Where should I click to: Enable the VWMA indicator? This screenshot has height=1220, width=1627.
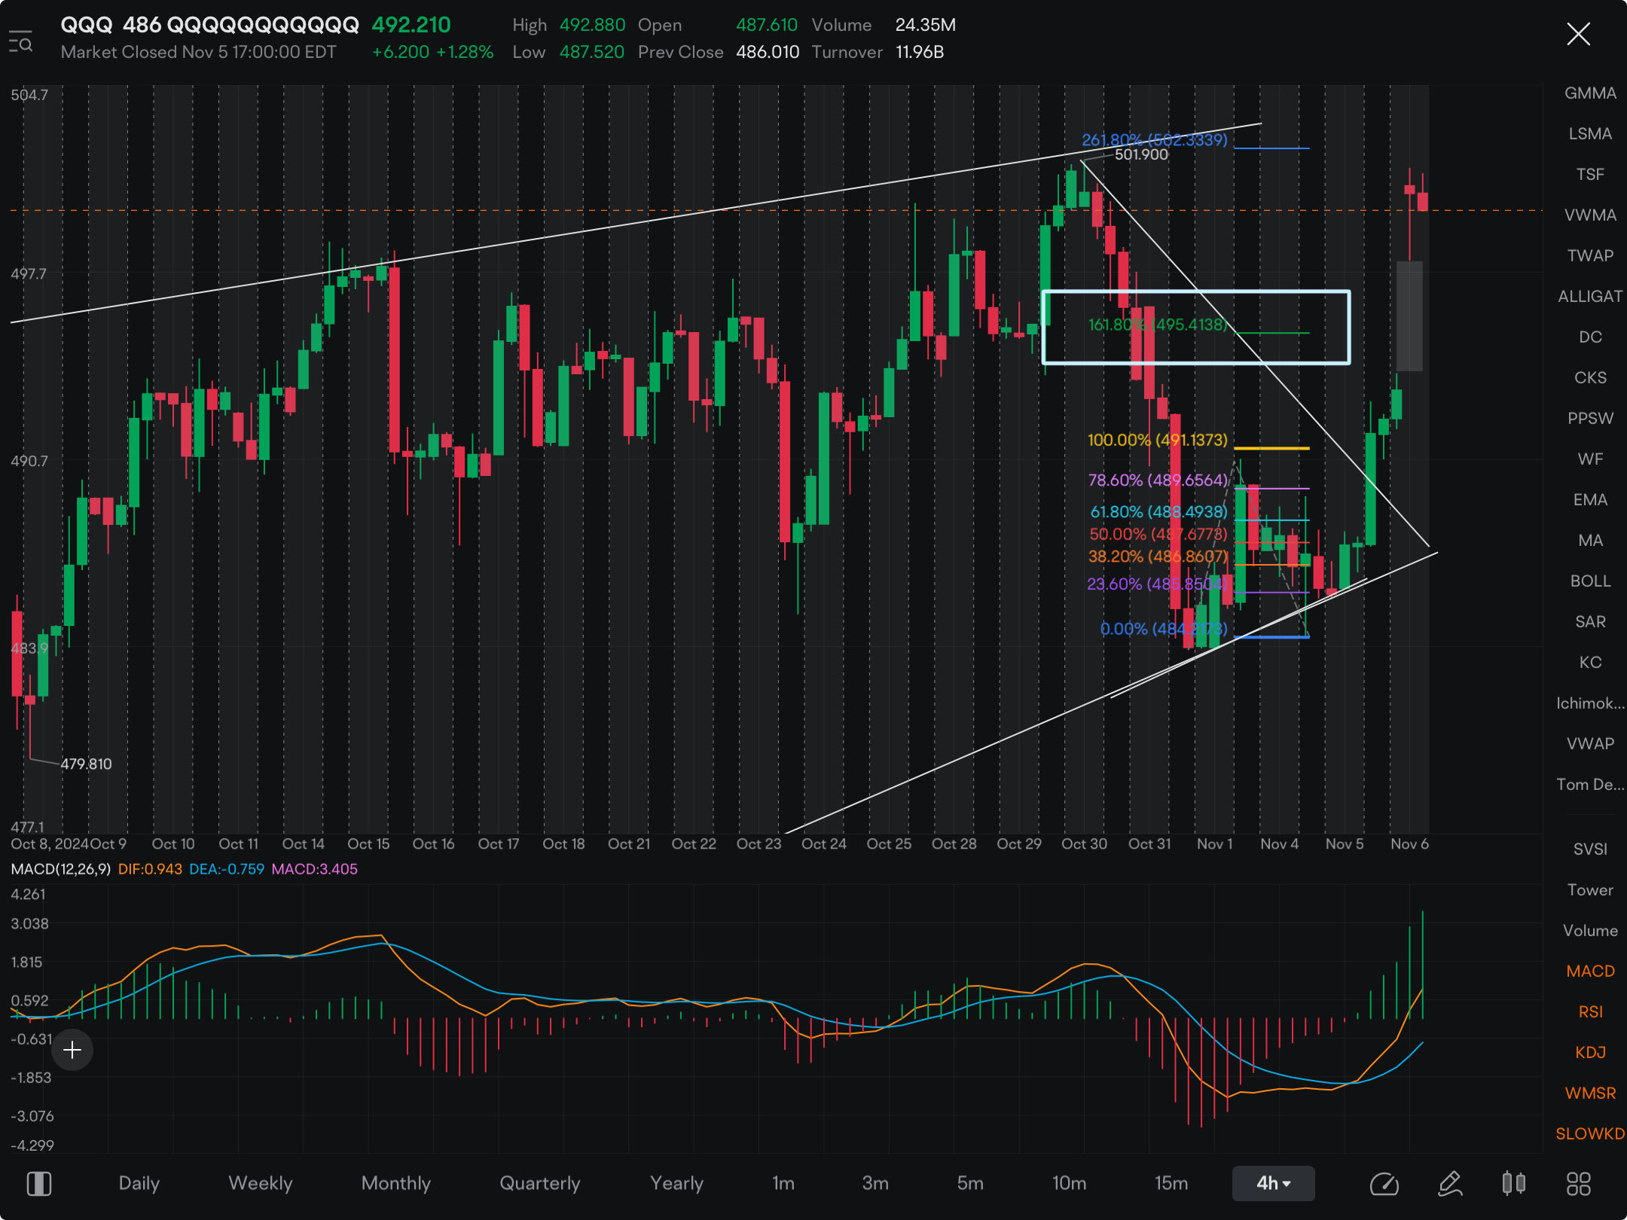(1590, 215)
